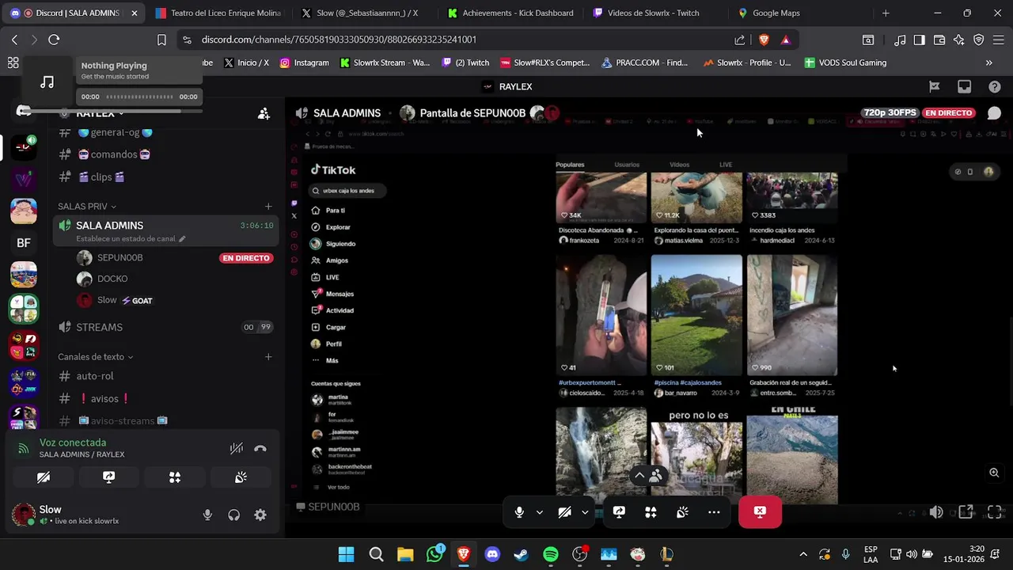The height and width of the screenshot is (570, 1013).
Task: Collapse the SALAS PRIV category
Action: [x=87, y=207]
